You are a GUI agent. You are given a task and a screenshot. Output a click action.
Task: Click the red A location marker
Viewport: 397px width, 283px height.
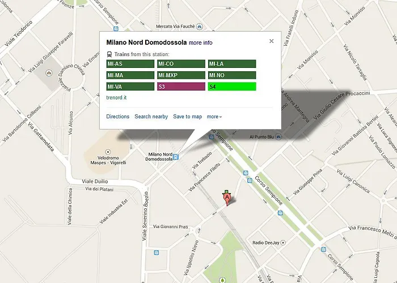point(227,199)
